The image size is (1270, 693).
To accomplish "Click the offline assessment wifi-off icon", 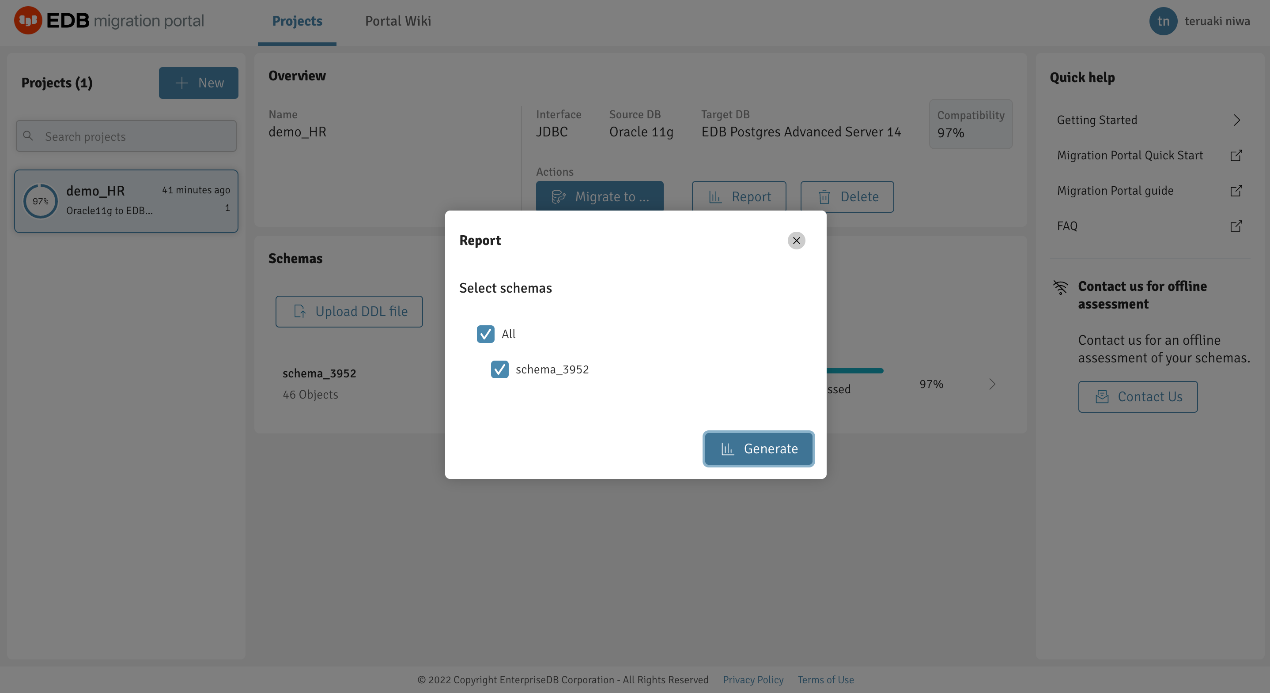I will pos(1061,287).
